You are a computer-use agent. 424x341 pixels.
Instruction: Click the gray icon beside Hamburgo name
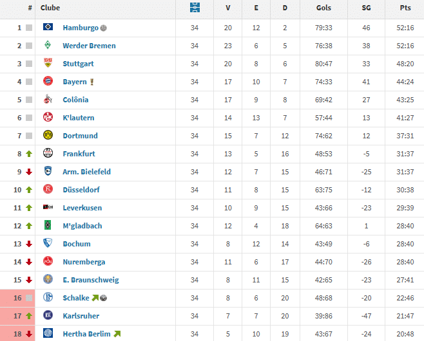click(x=104, y=28)
